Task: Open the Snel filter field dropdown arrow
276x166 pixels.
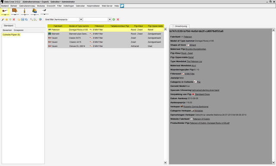Action: coord(81,19)
